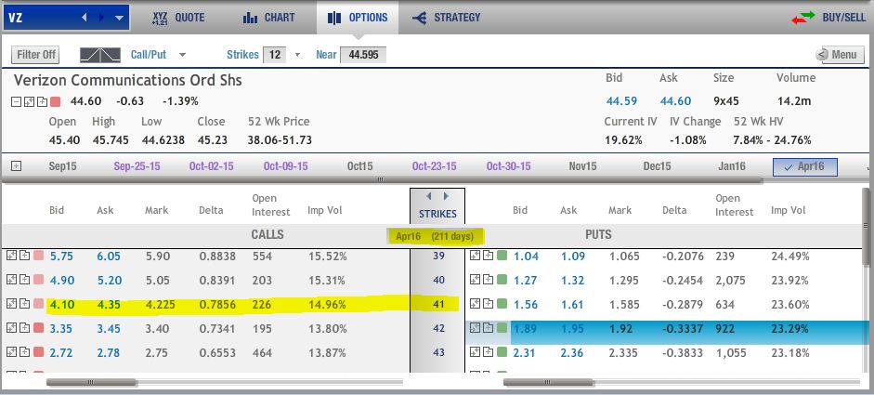Go to the next symbol with the right arrow
Viewport: 874px width, 395px height.
pos(101,18)
